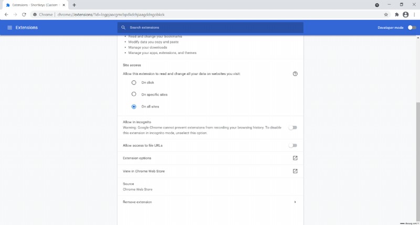Enable Allow access to file URLs toggle
The image size is (420, 225).
coord(293,145)
